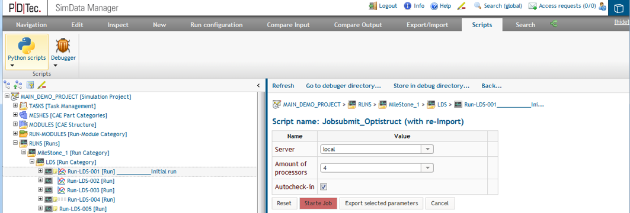Expand the Run-LDS-003 tree node
Viewport: 630px width, 213px height.
point(40,190)
